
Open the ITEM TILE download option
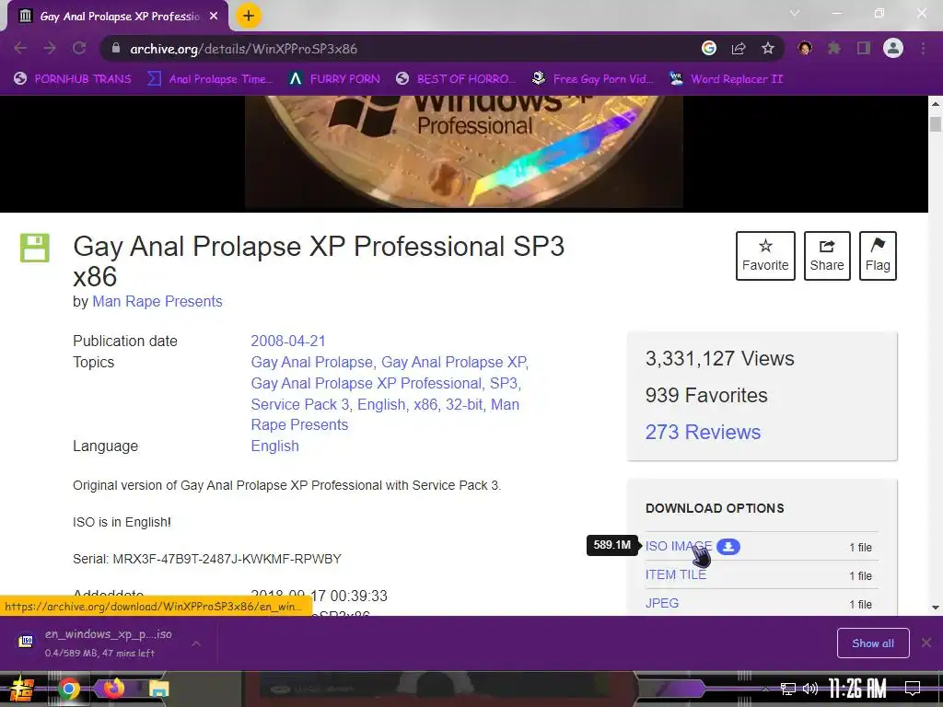(x=675, y=574)
